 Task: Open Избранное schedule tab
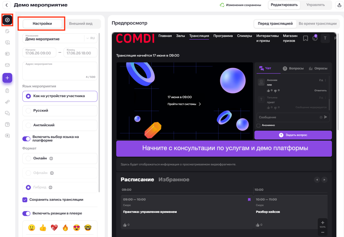point(174,180)
